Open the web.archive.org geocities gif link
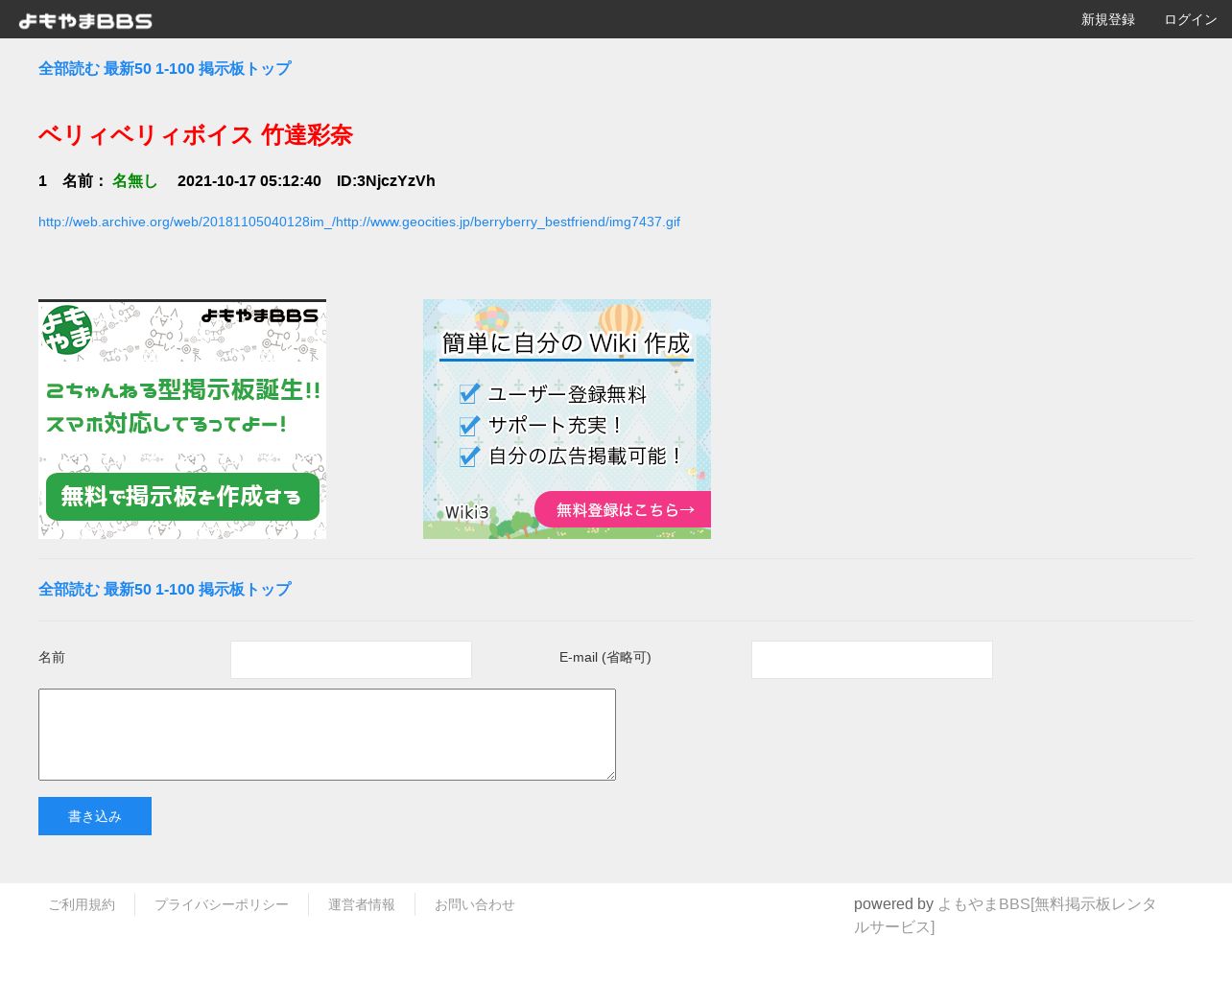 pyautogui.click(x=359, y=222)
